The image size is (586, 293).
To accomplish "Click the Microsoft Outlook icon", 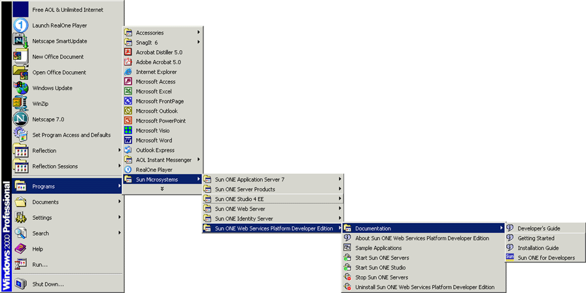I will point(128,111).
